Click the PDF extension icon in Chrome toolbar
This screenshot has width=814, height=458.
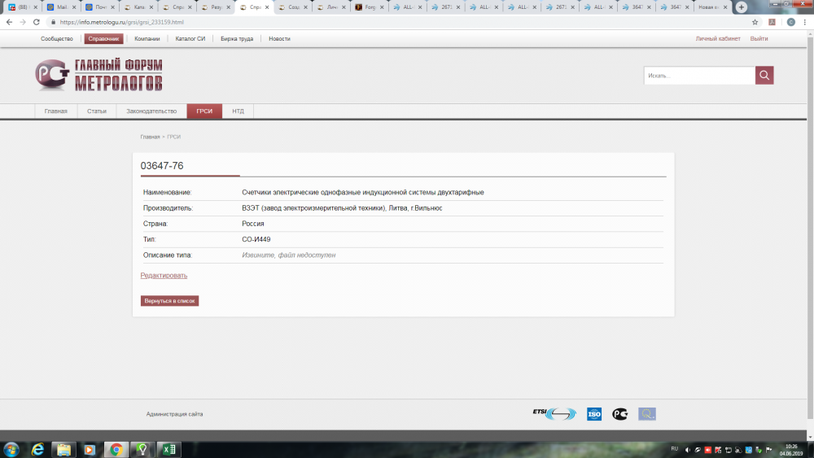(x=772, y=22)
